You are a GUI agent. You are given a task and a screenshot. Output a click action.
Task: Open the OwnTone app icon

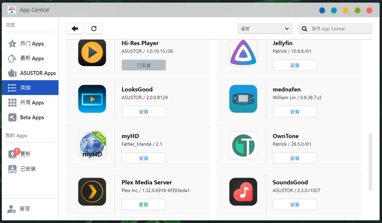pos(243,145)
